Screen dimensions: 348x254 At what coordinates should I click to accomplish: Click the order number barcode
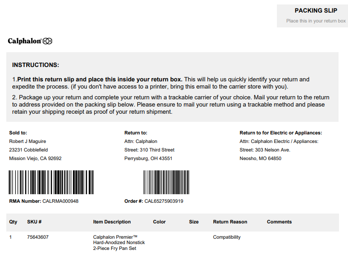(x=166, y=182)
